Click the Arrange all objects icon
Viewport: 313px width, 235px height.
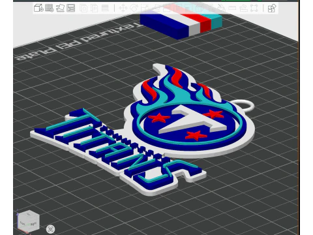point(71,8)
